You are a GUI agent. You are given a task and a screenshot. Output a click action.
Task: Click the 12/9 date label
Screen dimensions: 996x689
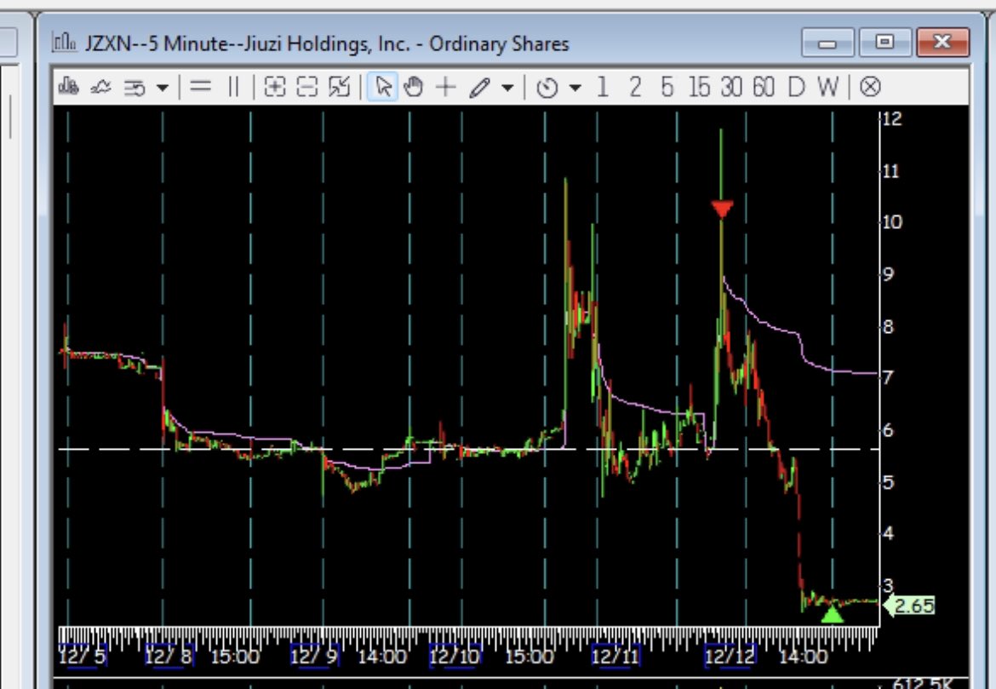(314, 655)
